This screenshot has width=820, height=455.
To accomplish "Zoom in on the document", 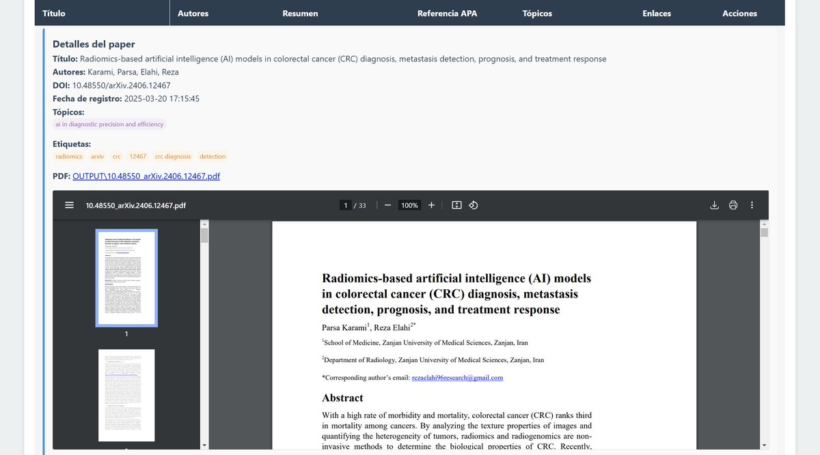I will point(431,205).
